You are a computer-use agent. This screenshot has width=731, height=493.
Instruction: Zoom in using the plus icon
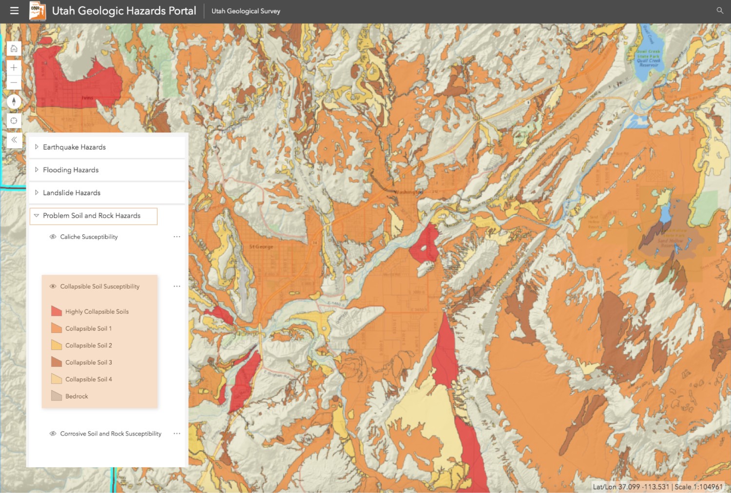tap(14, 67)
